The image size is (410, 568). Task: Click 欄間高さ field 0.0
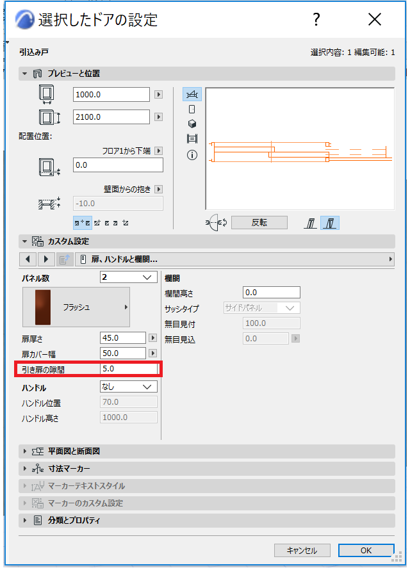pos(272,293)
